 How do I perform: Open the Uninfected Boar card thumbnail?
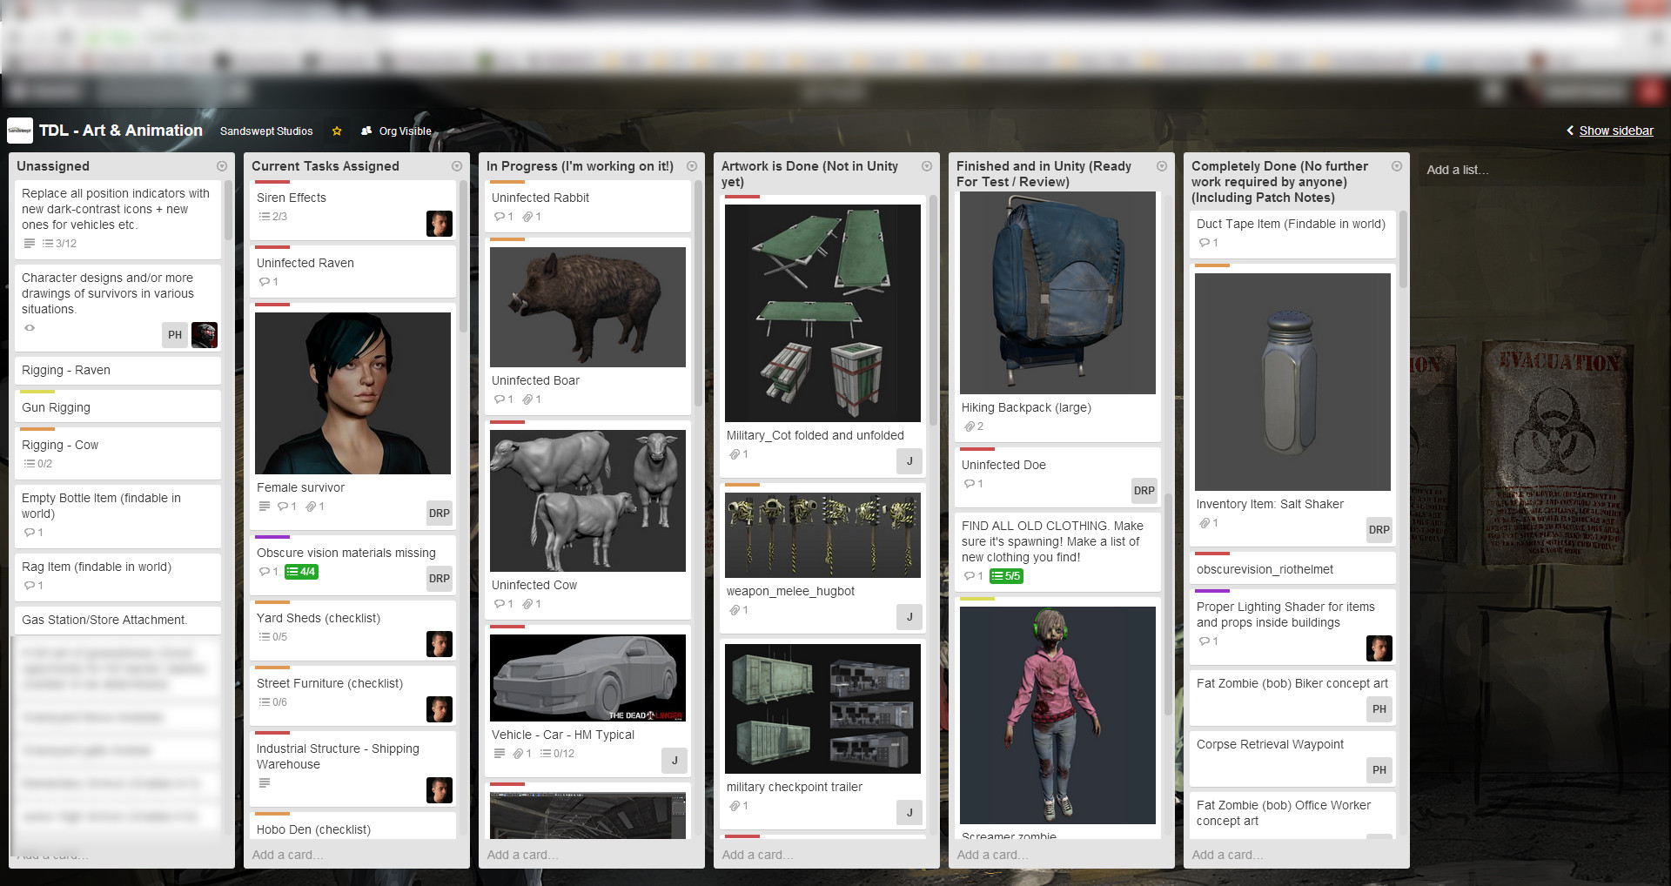click(587, 307)
